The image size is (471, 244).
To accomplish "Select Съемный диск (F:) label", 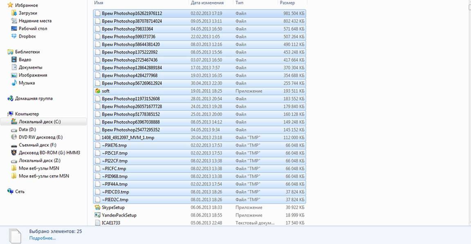I will click(x=38, y=145).
